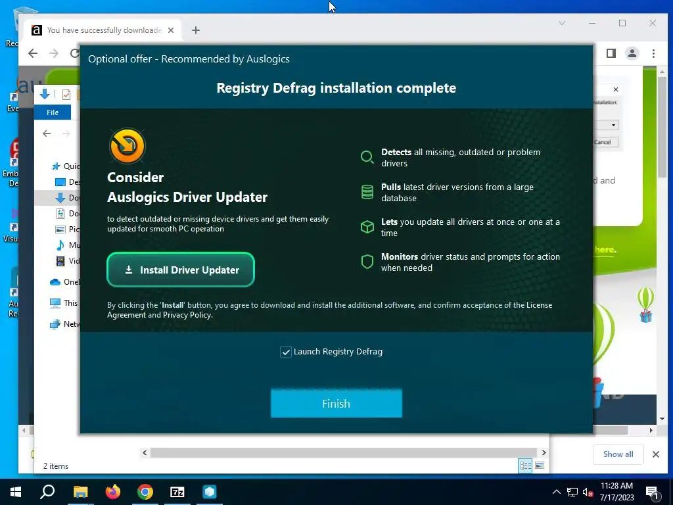
Task: Click the network icon in system tray
Action: coord(572,492)
